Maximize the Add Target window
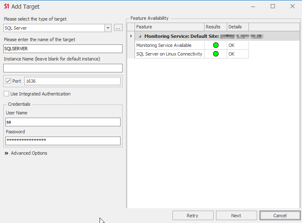Image resolution: width=302 pixels, height=223 pixels. [x=273, y=6]
